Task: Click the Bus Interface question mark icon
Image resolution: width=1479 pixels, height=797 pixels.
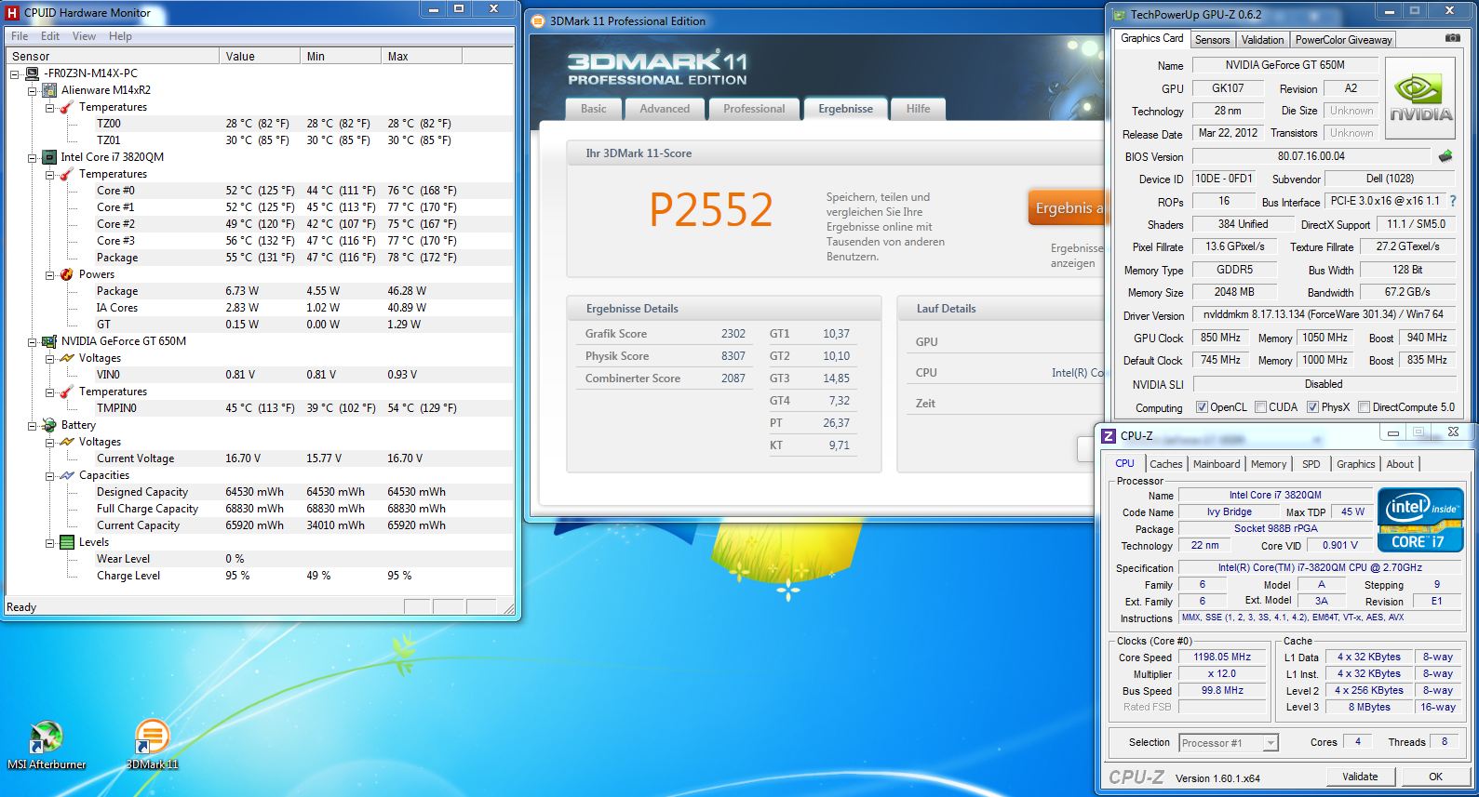Action: 1453,201
